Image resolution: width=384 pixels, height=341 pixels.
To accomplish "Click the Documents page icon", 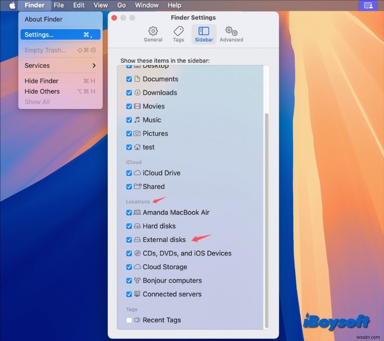I will pos(137,79).
